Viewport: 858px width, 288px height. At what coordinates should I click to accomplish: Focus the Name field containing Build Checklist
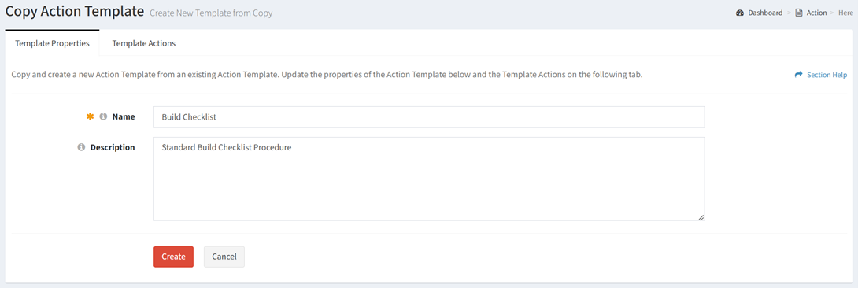click(x=429, y=117)
